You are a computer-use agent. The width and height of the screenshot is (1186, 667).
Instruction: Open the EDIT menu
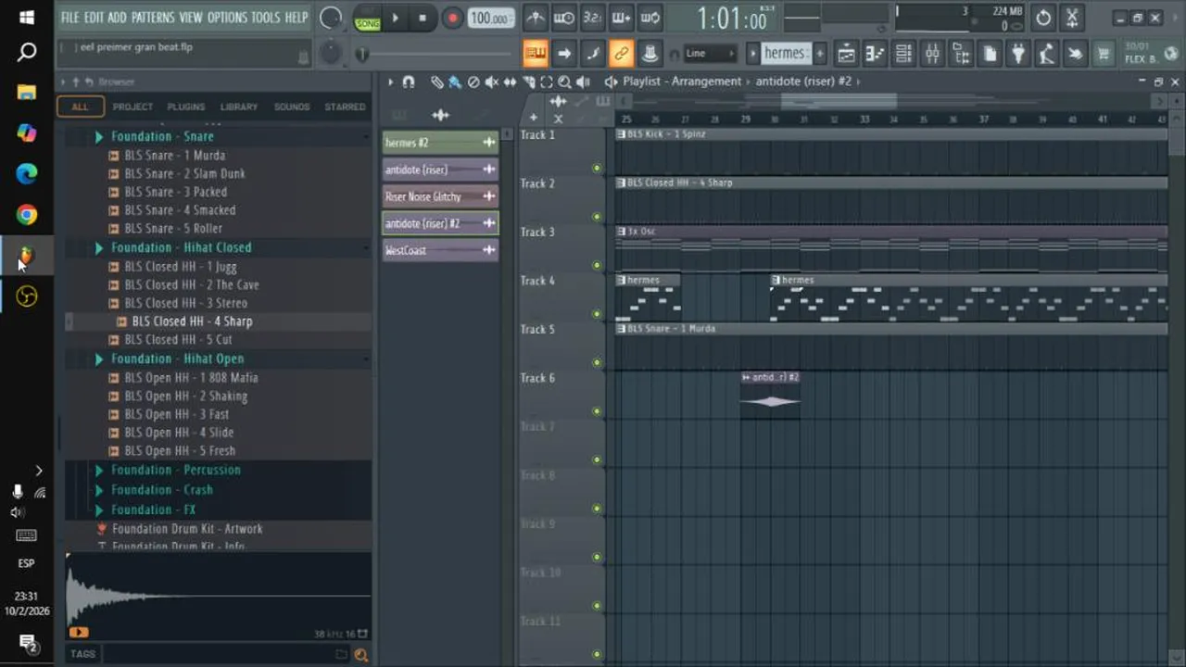[94, 18]
